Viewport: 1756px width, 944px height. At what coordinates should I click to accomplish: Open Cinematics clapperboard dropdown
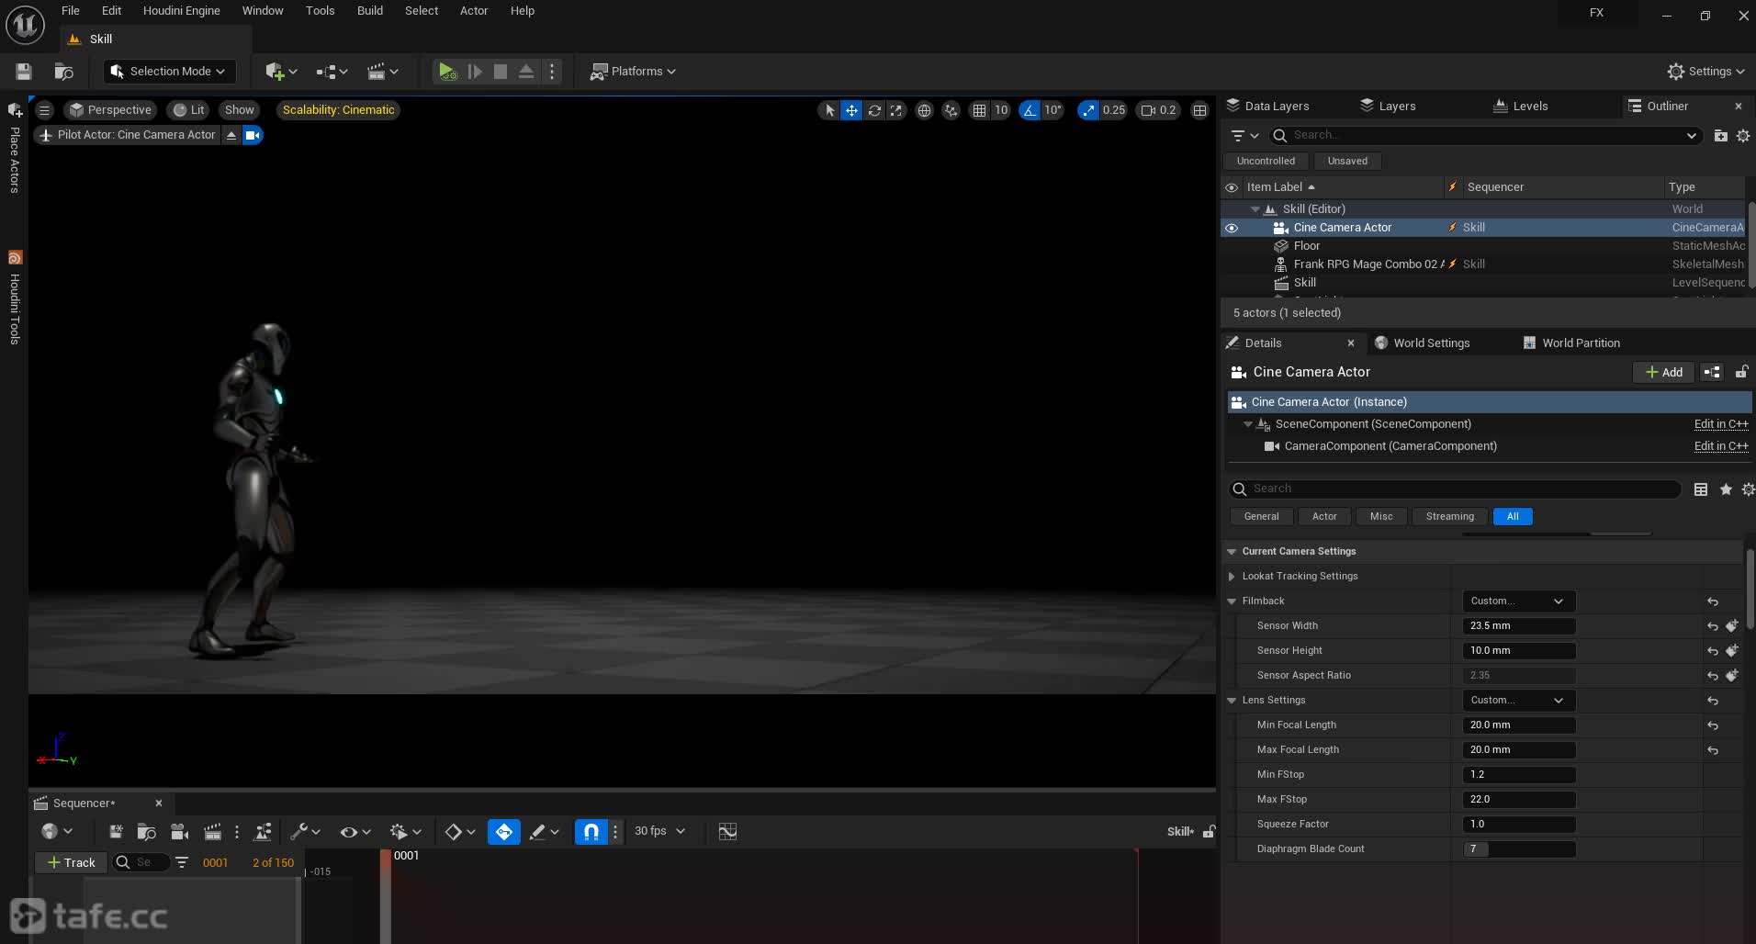coord(382,72)
